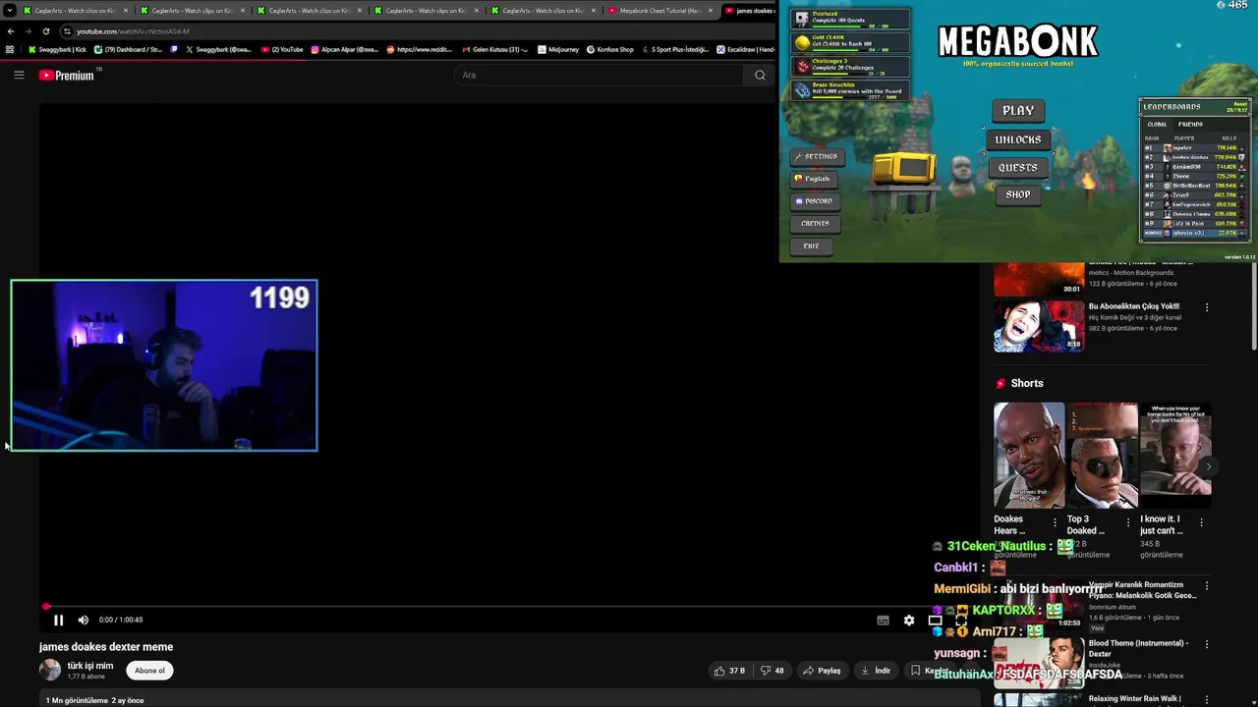Image resolution: width=1258 pixels, height=707 pixels.
Task: Open the Swaggybark | Kick bookmark
Action: tap(57, 49)
